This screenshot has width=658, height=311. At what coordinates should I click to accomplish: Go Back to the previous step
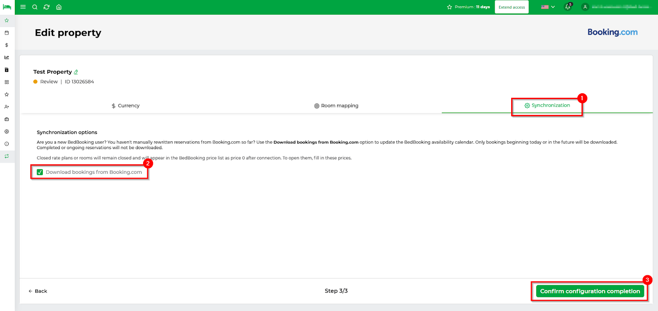38,291
